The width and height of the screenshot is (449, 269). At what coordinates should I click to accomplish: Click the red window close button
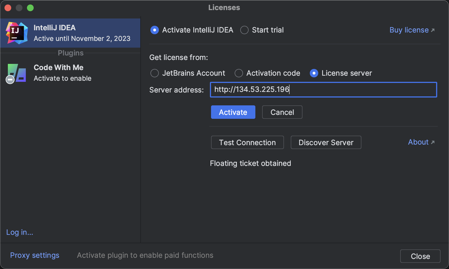(x=8, y=8)
